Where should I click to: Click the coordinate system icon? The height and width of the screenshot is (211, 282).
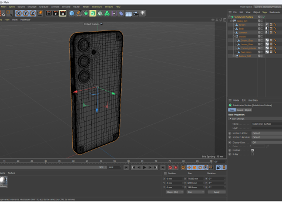(x=40, y=13)
